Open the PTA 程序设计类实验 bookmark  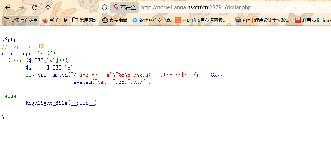(262, 20)
